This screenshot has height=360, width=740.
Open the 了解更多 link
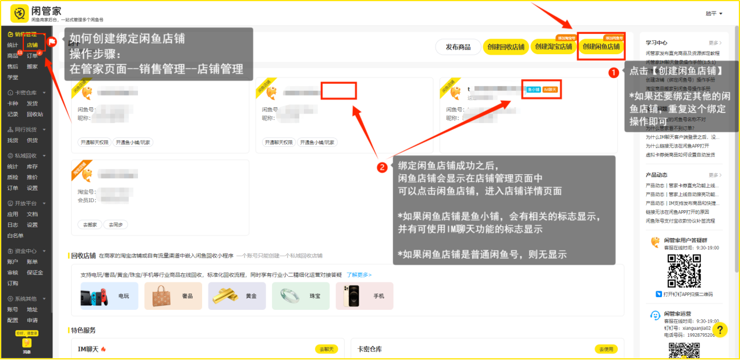coord(359,274)
